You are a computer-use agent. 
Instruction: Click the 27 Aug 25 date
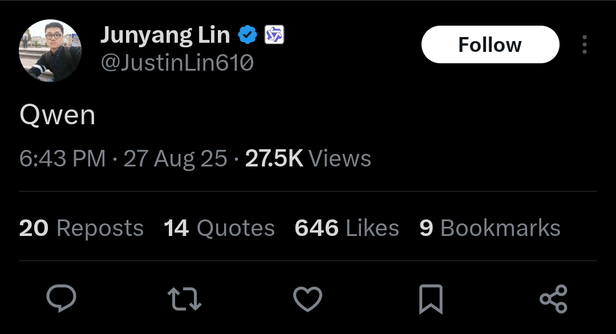point(175,159)
